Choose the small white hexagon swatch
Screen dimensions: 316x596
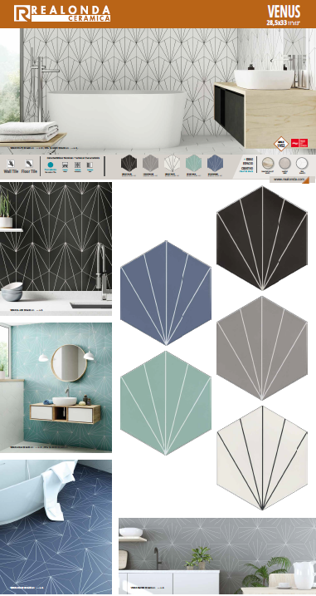[x=172, y=164]
